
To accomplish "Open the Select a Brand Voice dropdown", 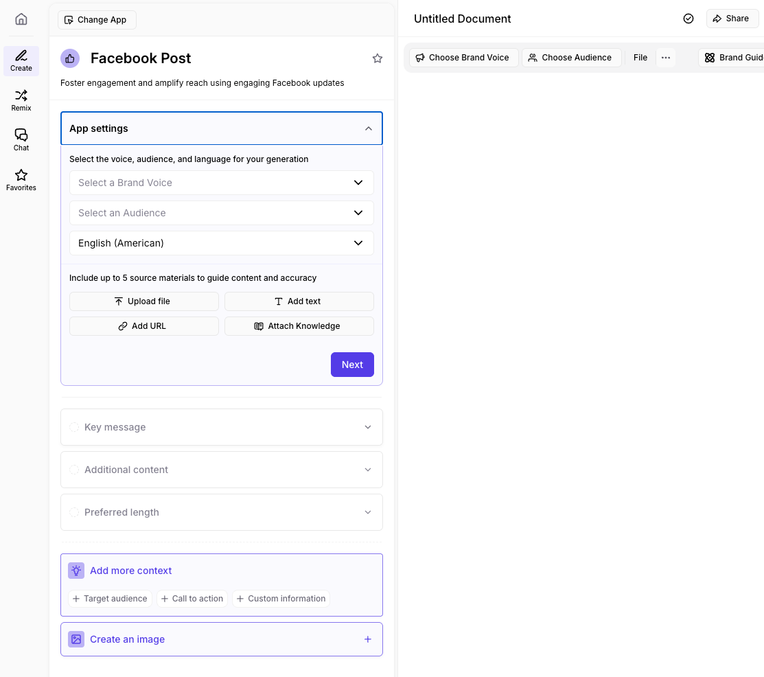I will [222, 183].
